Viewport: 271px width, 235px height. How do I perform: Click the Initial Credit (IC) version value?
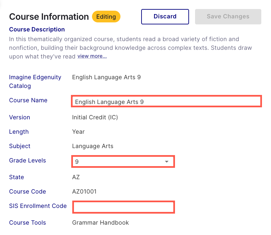95,117
